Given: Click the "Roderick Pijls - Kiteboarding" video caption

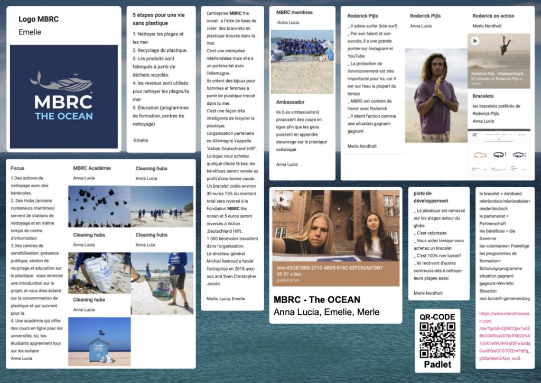Looking at the screenshot, I should (499, 74).
